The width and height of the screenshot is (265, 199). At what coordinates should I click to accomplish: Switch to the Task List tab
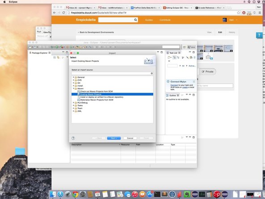click(x=173, y=53)
